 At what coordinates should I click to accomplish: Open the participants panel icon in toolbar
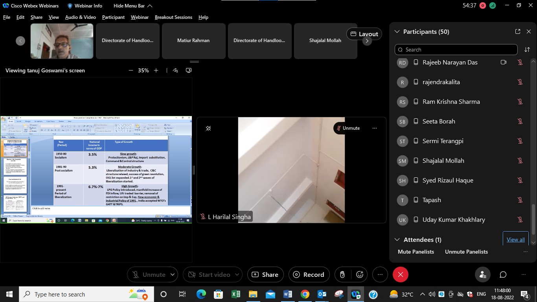[482, 274]
